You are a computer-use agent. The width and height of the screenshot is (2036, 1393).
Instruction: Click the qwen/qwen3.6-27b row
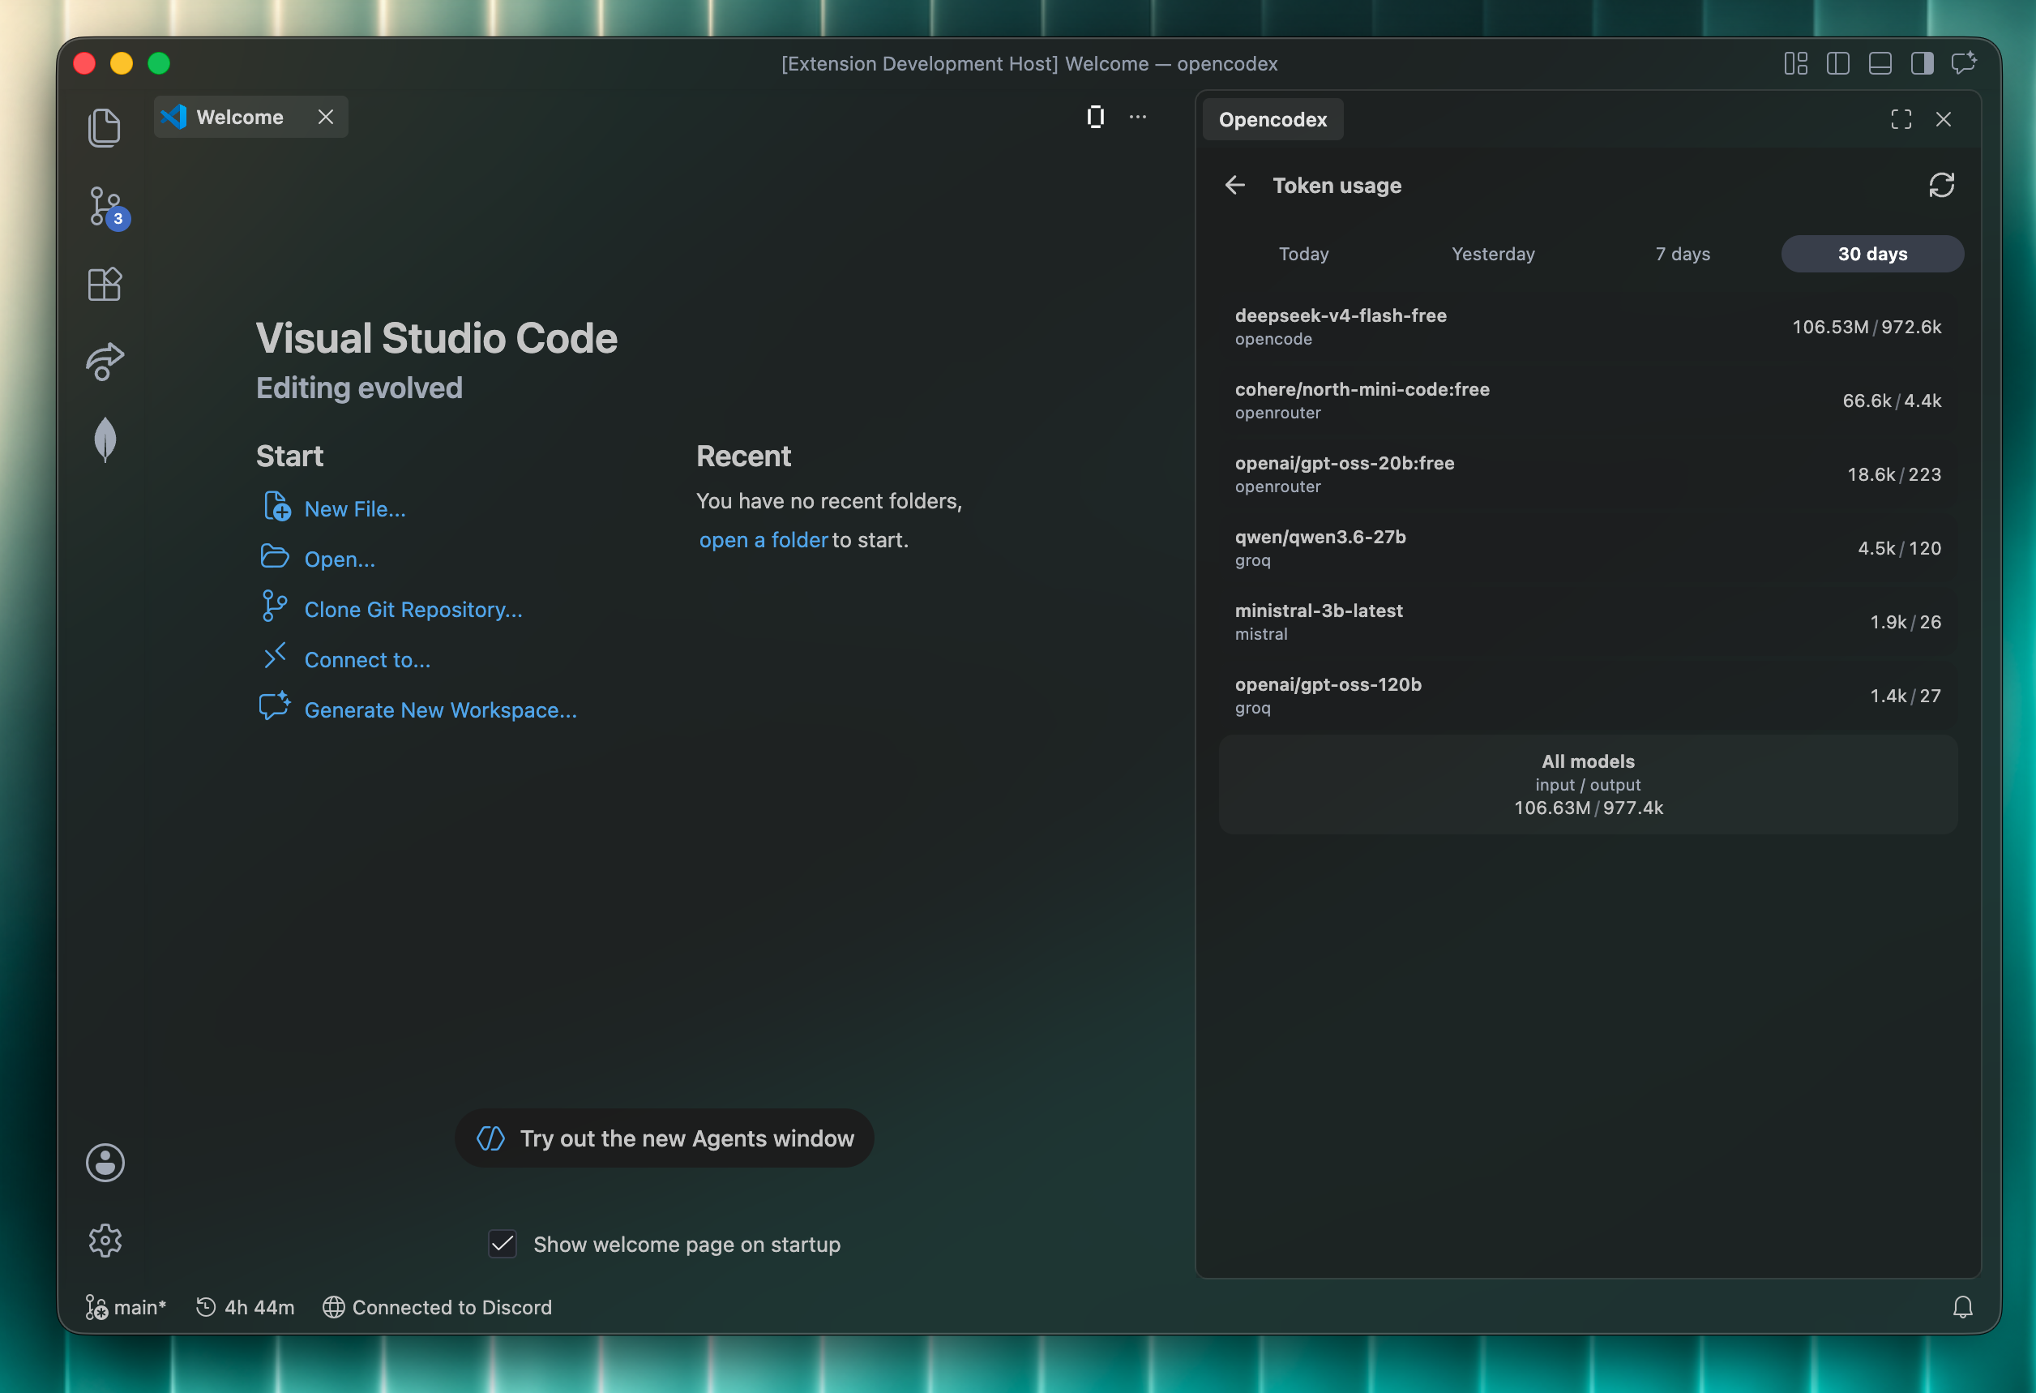tap(1588, 548)
